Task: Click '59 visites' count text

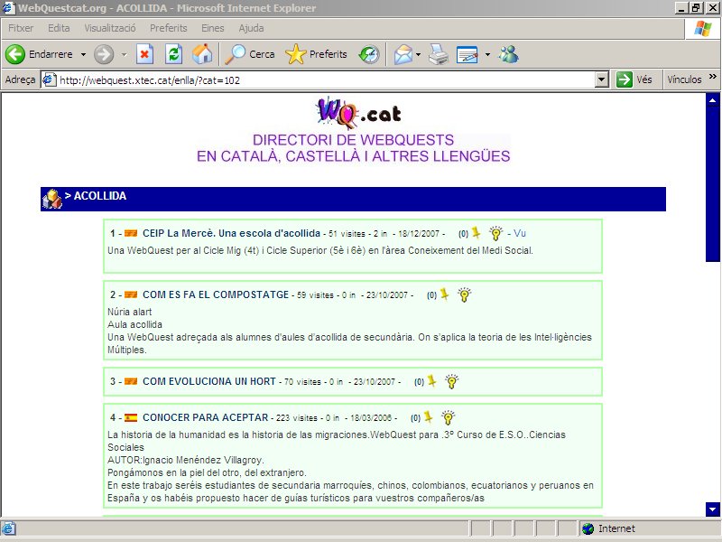Action: tap(315, 295)
